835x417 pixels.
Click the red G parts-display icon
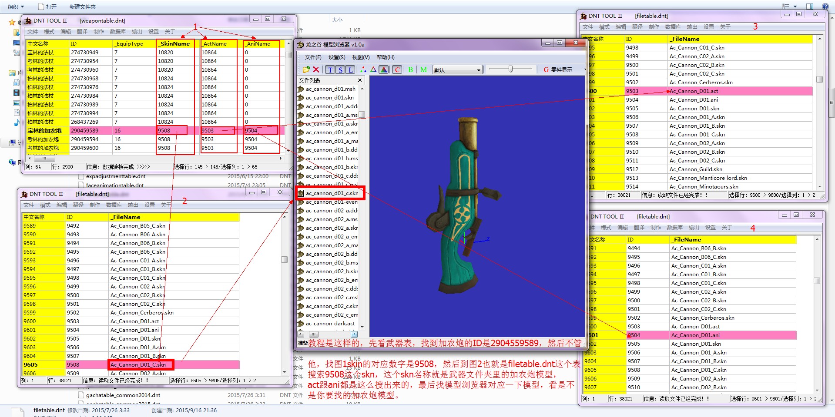(546, 69)
